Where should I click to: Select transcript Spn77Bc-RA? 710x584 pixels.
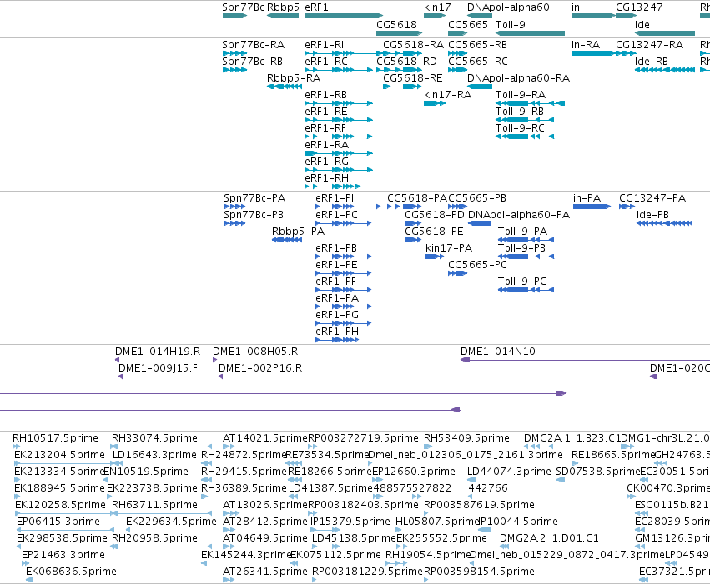[x=253, y=45]
